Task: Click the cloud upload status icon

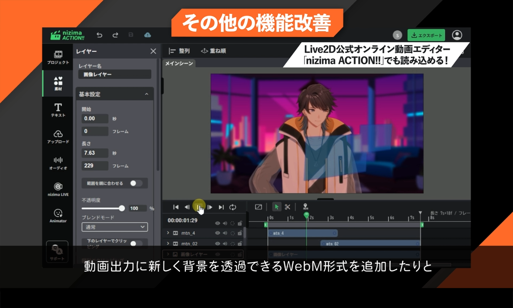Action: [147, 35]
